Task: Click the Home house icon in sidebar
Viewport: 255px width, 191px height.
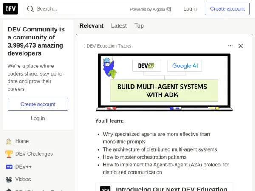Action: [9, 141]
